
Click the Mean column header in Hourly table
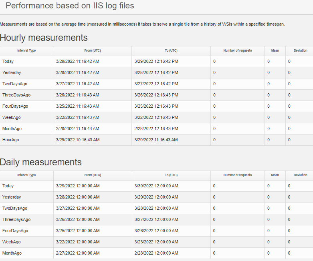tap(275, 51)
